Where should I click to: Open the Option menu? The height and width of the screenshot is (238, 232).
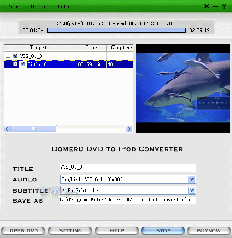tap(39, 6)
